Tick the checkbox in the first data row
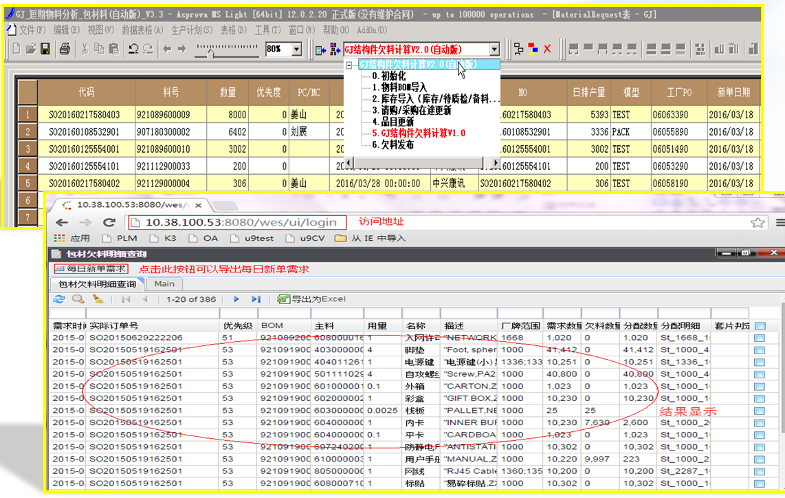 [x=760, y=338]
